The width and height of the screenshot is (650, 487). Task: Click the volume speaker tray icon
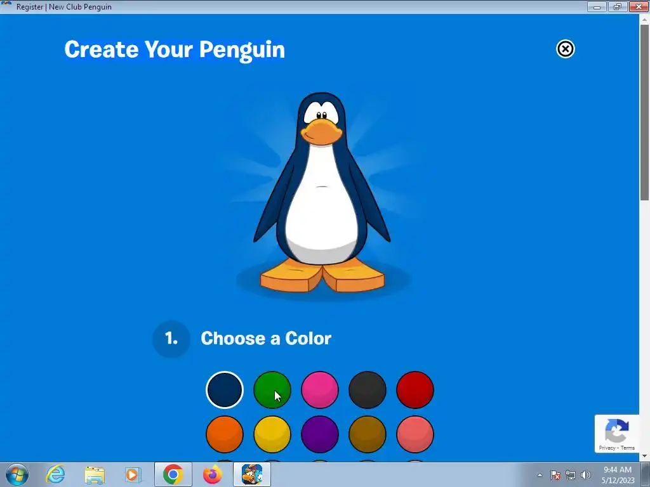point(585,475)
